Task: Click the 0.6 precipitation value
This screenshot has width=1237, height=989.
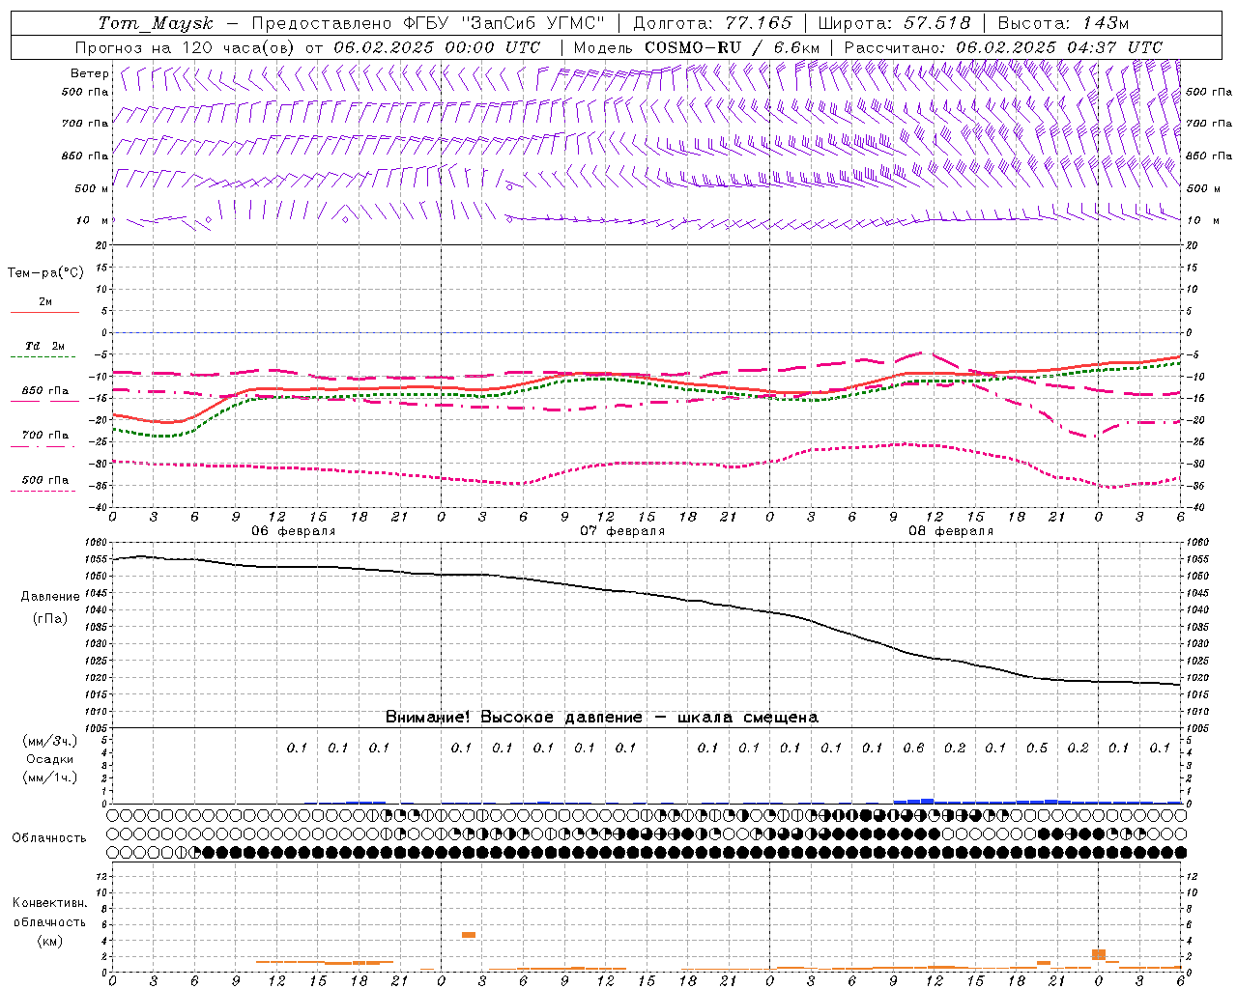Action: click(913, 748)
